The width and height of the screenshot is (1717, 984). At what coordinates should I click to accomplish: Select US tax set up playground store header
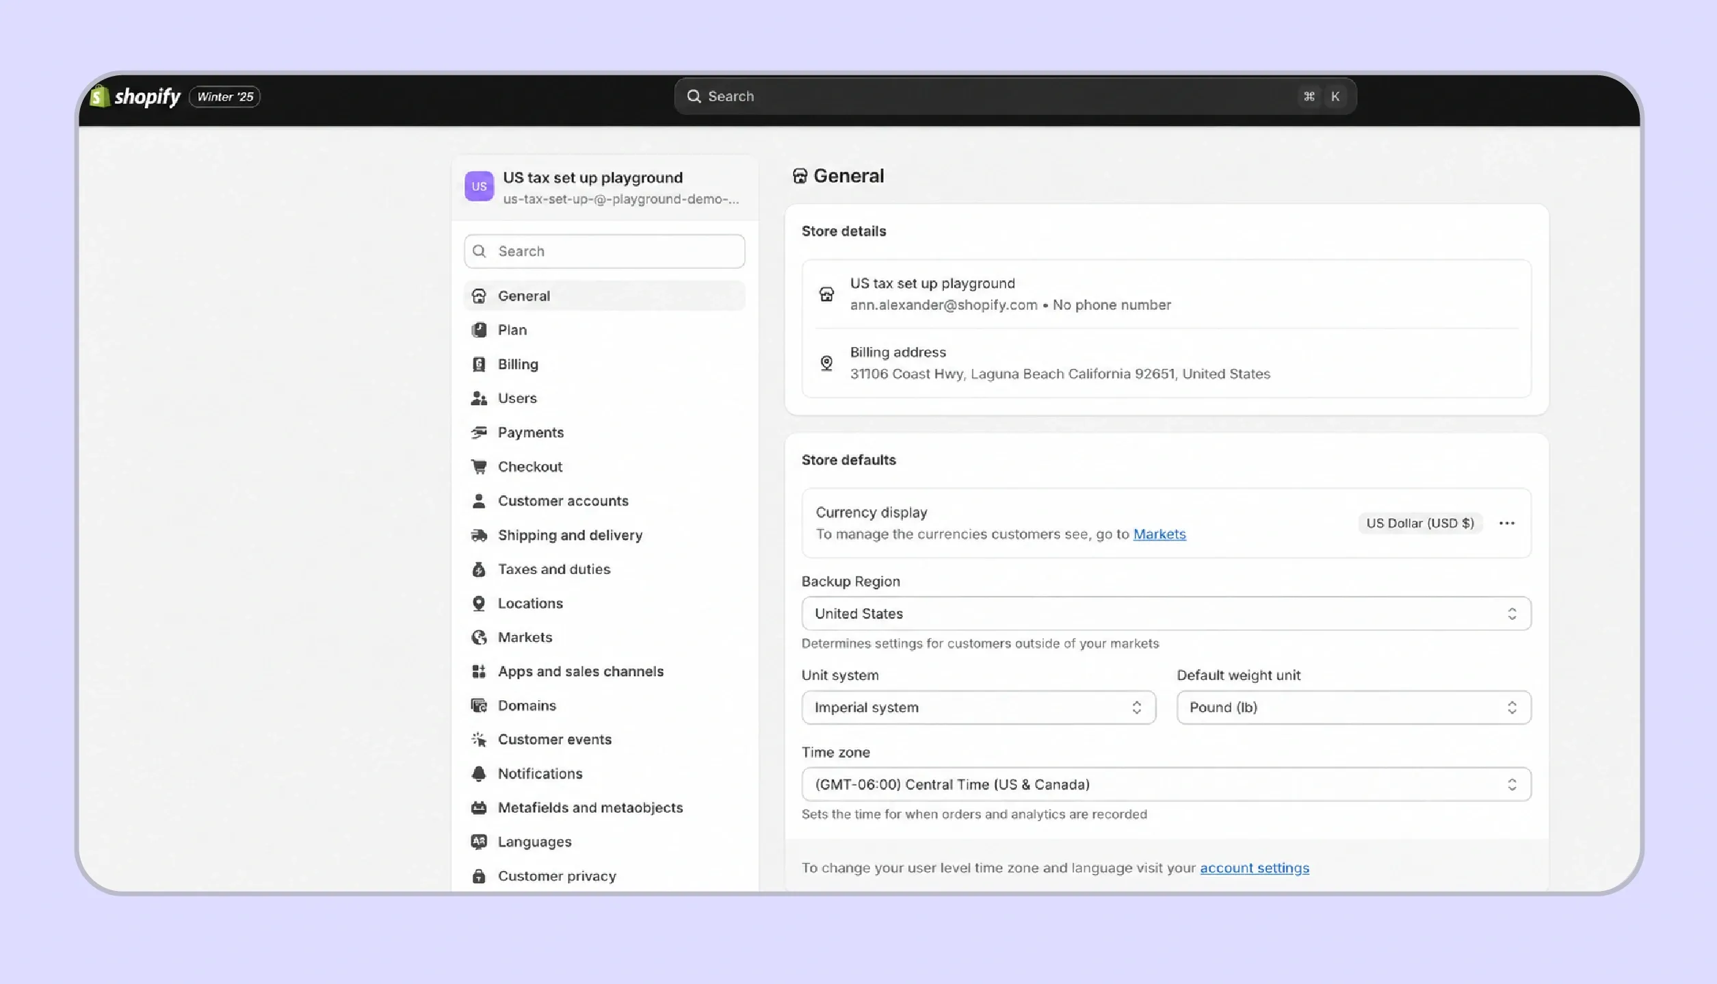(x=605, y=187)
